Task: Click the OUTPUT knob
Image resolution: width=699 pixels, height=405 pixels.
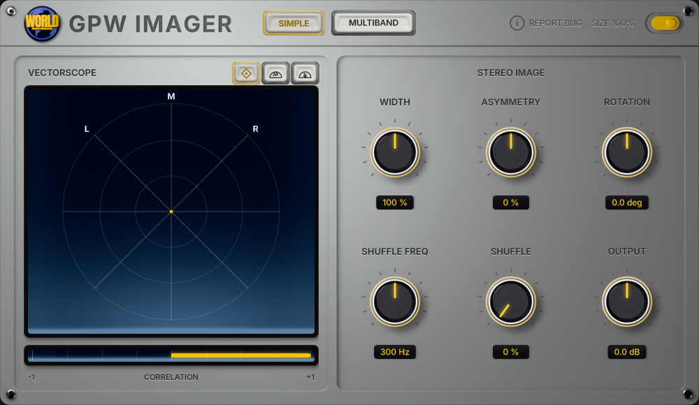Action: point(627,302)
